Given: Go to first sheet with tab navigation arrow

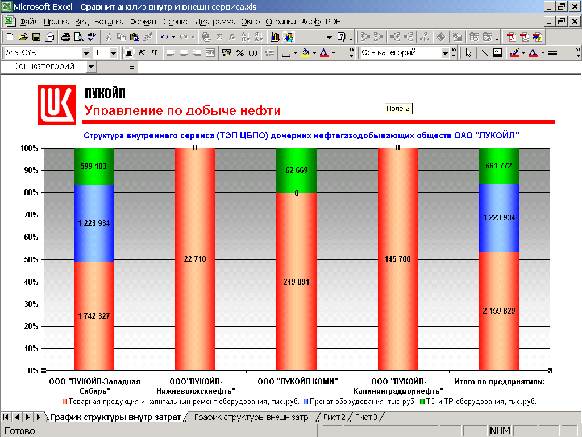Looking at the screenshot, I should point(6,417).
